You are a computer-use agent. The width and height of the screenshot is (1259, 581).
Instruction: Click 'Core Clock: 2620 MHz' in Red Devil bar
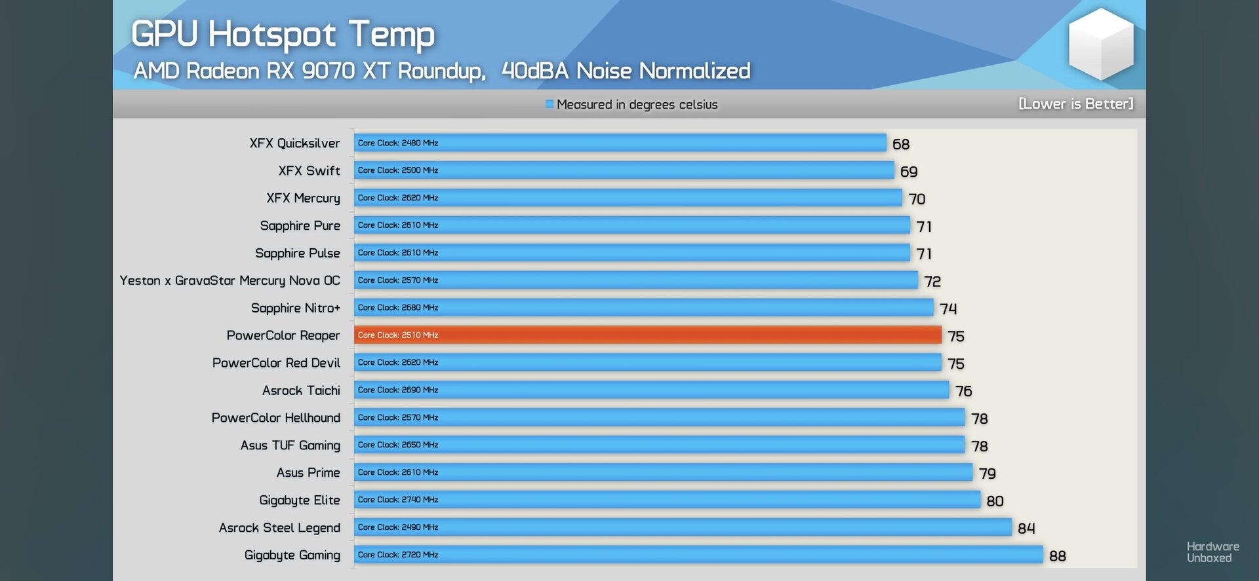pyautogui.click(x=398, y=362)
